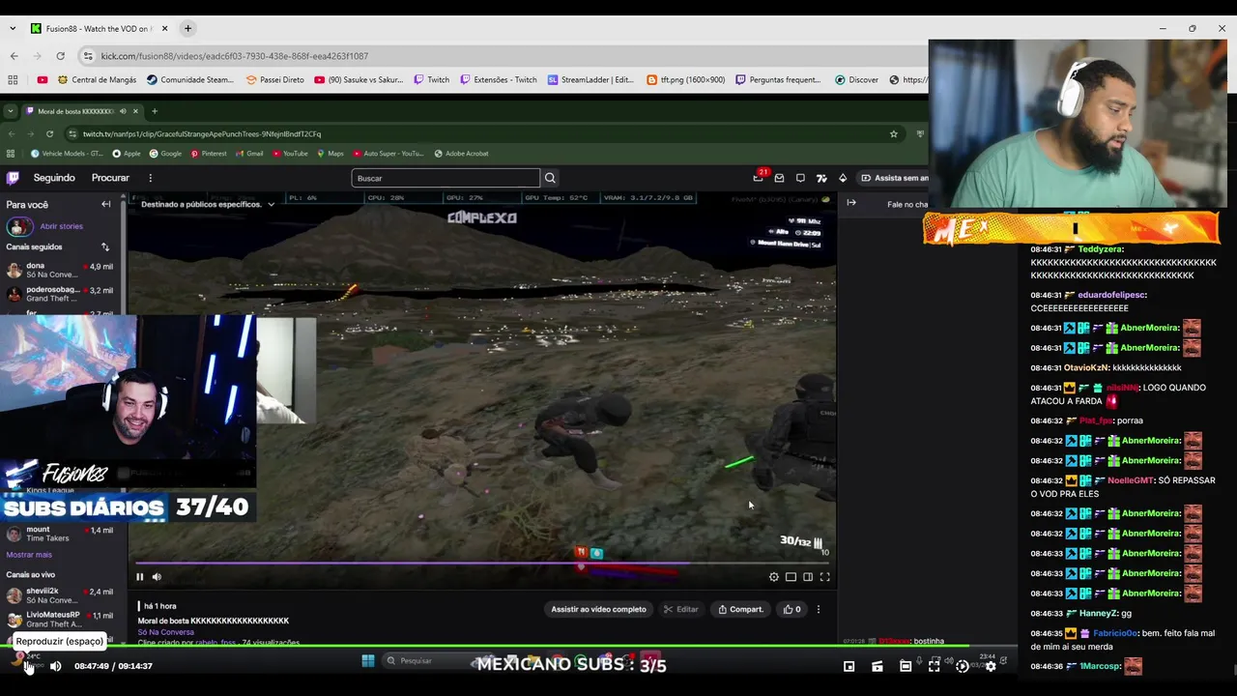Viewport: 1237px width, 696px height.
Task: Click 'Abrir stories' link in sidebar
Action: pyautogui.click(x=61, y=226)
